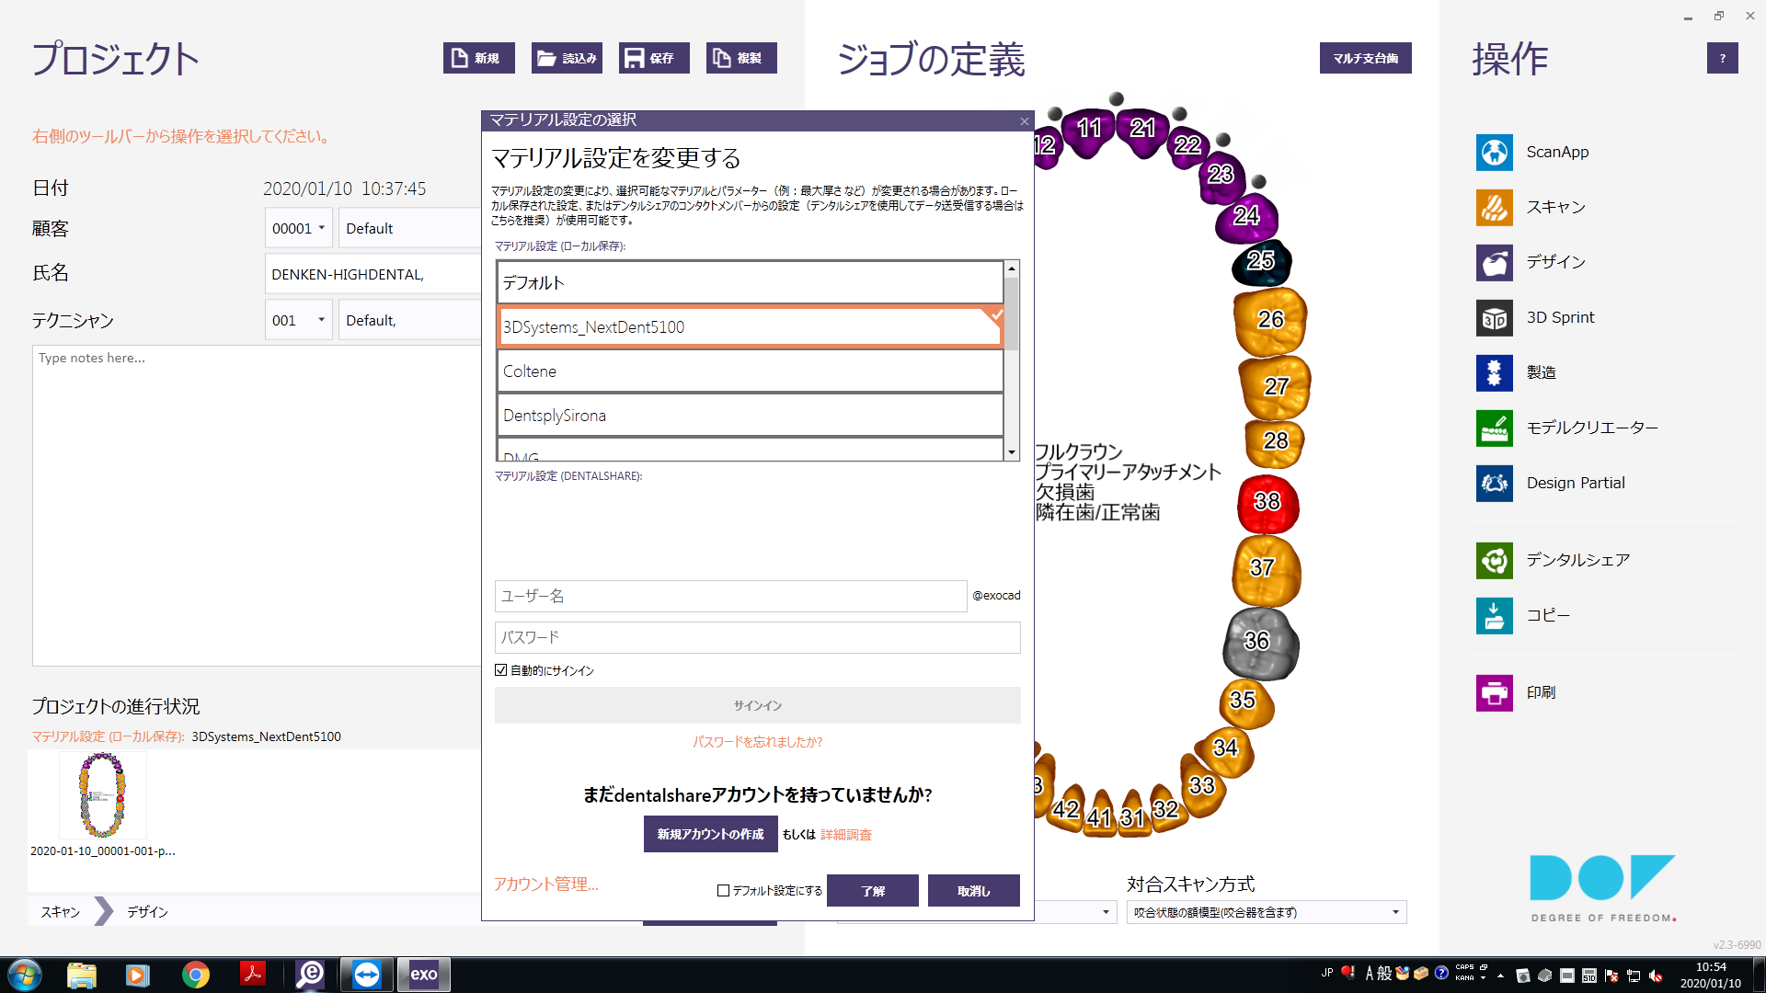The width and height of the screenshot is (1766, 993).
Task: Select tooth 25 on the dental chart
Action: tap(1261, 262)
